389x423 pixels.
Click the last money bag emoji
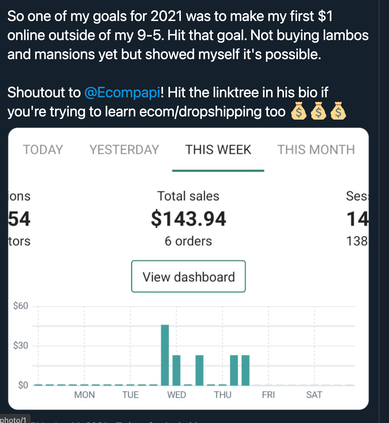click(x=338, y=111)
